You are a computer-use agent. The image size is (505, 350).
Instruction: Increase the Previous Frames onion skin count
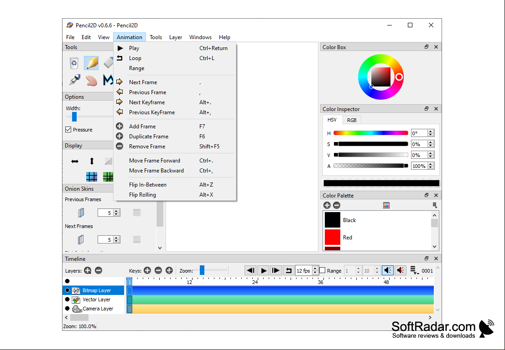(116, 211)
